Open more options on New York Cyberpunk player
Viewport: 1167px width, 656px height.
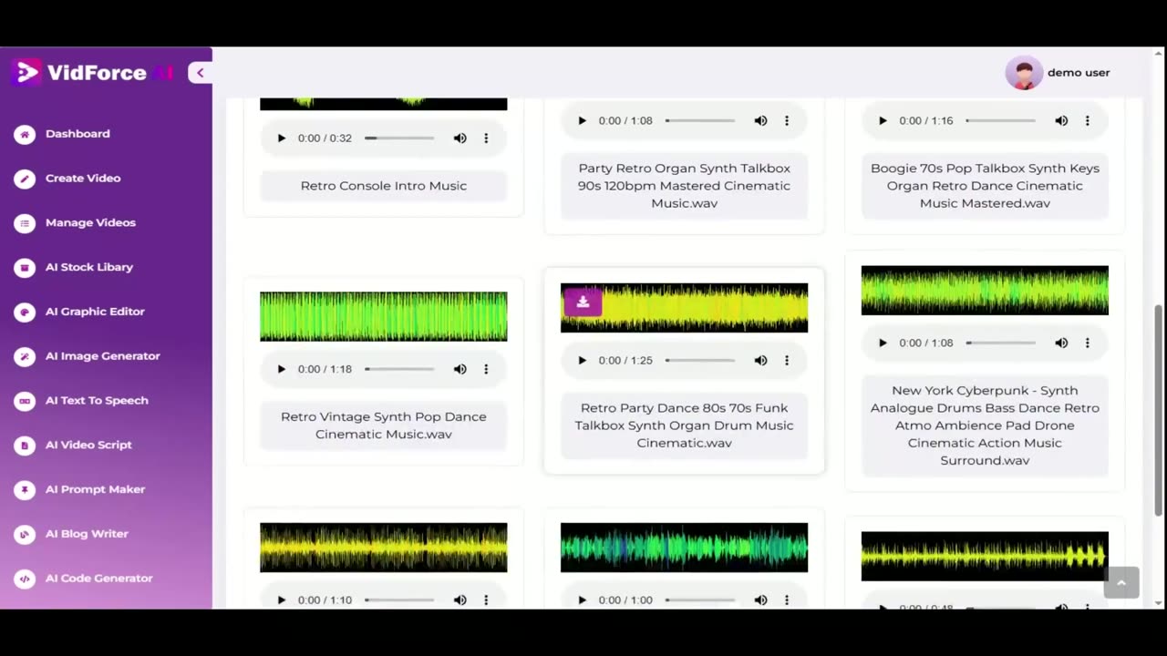pyautogui.click(x=1088, y=343)
